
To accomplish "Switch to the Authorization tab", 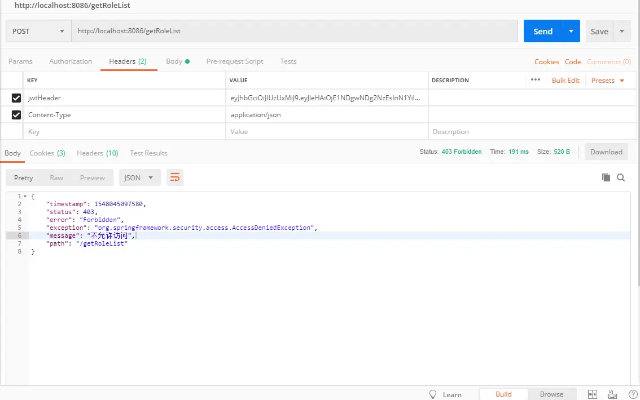I will tap(71, 61).
